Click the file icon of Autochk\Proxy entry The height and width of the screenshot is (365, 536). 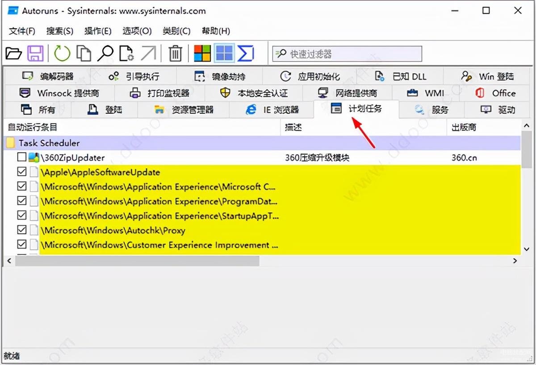click(34, 230)
